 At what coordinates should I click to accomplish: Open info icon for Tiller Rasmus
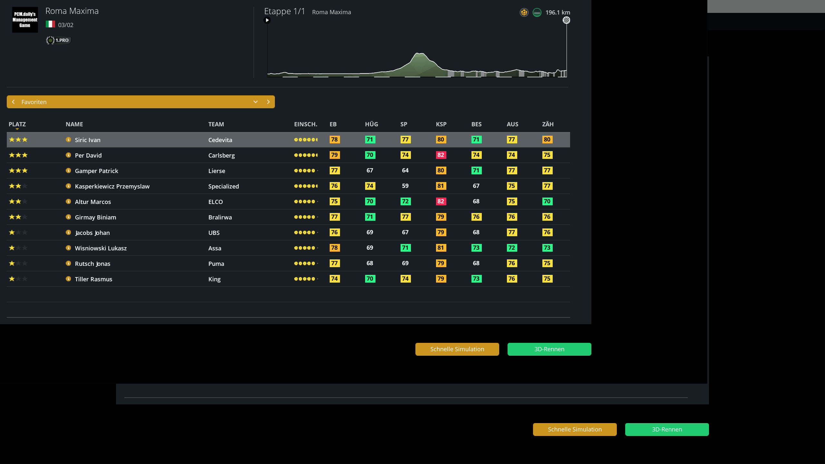pos(68,279)
